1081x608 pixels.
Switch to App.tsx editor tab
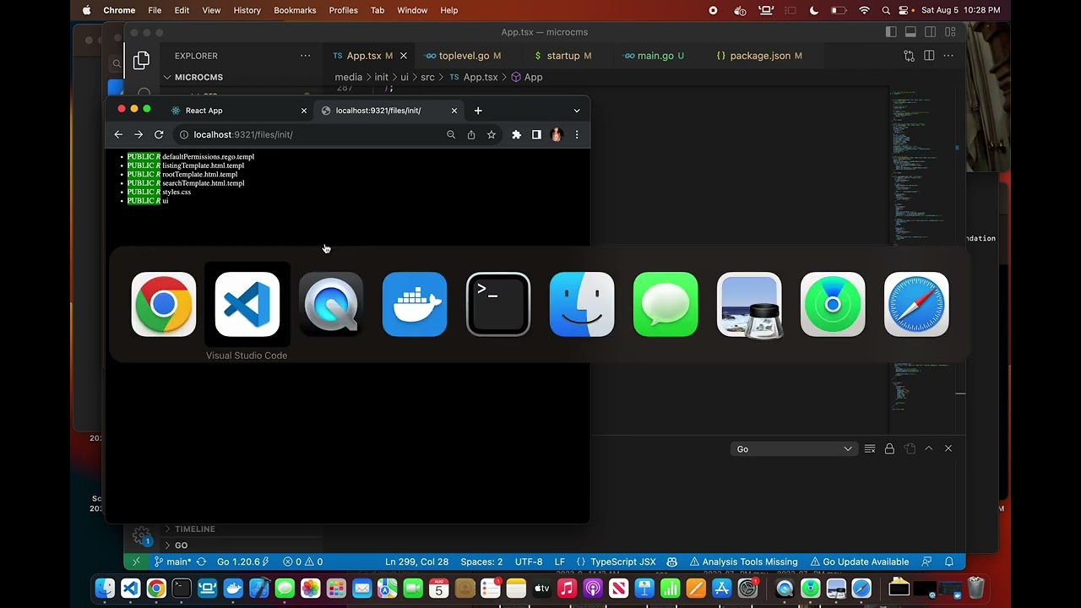click(x=368, y=56)
